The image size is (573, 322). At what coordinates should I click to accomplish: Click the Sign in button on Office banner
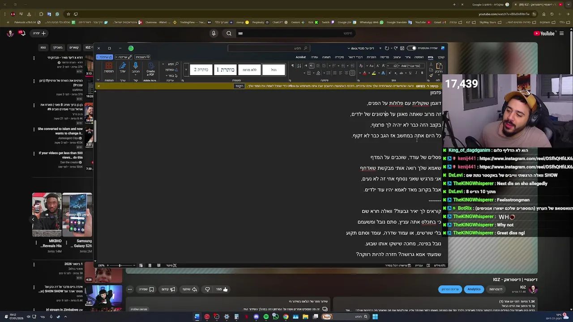pyautogui.click(x=239, y=86)
